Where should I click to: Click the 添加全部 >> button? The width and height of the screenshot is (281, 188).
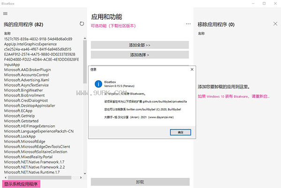coord(140,45)
